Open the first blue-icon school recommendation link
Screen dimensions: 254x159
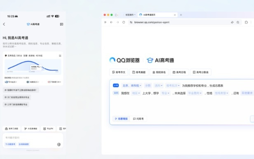pyautogui.click(x=11, y=82)
